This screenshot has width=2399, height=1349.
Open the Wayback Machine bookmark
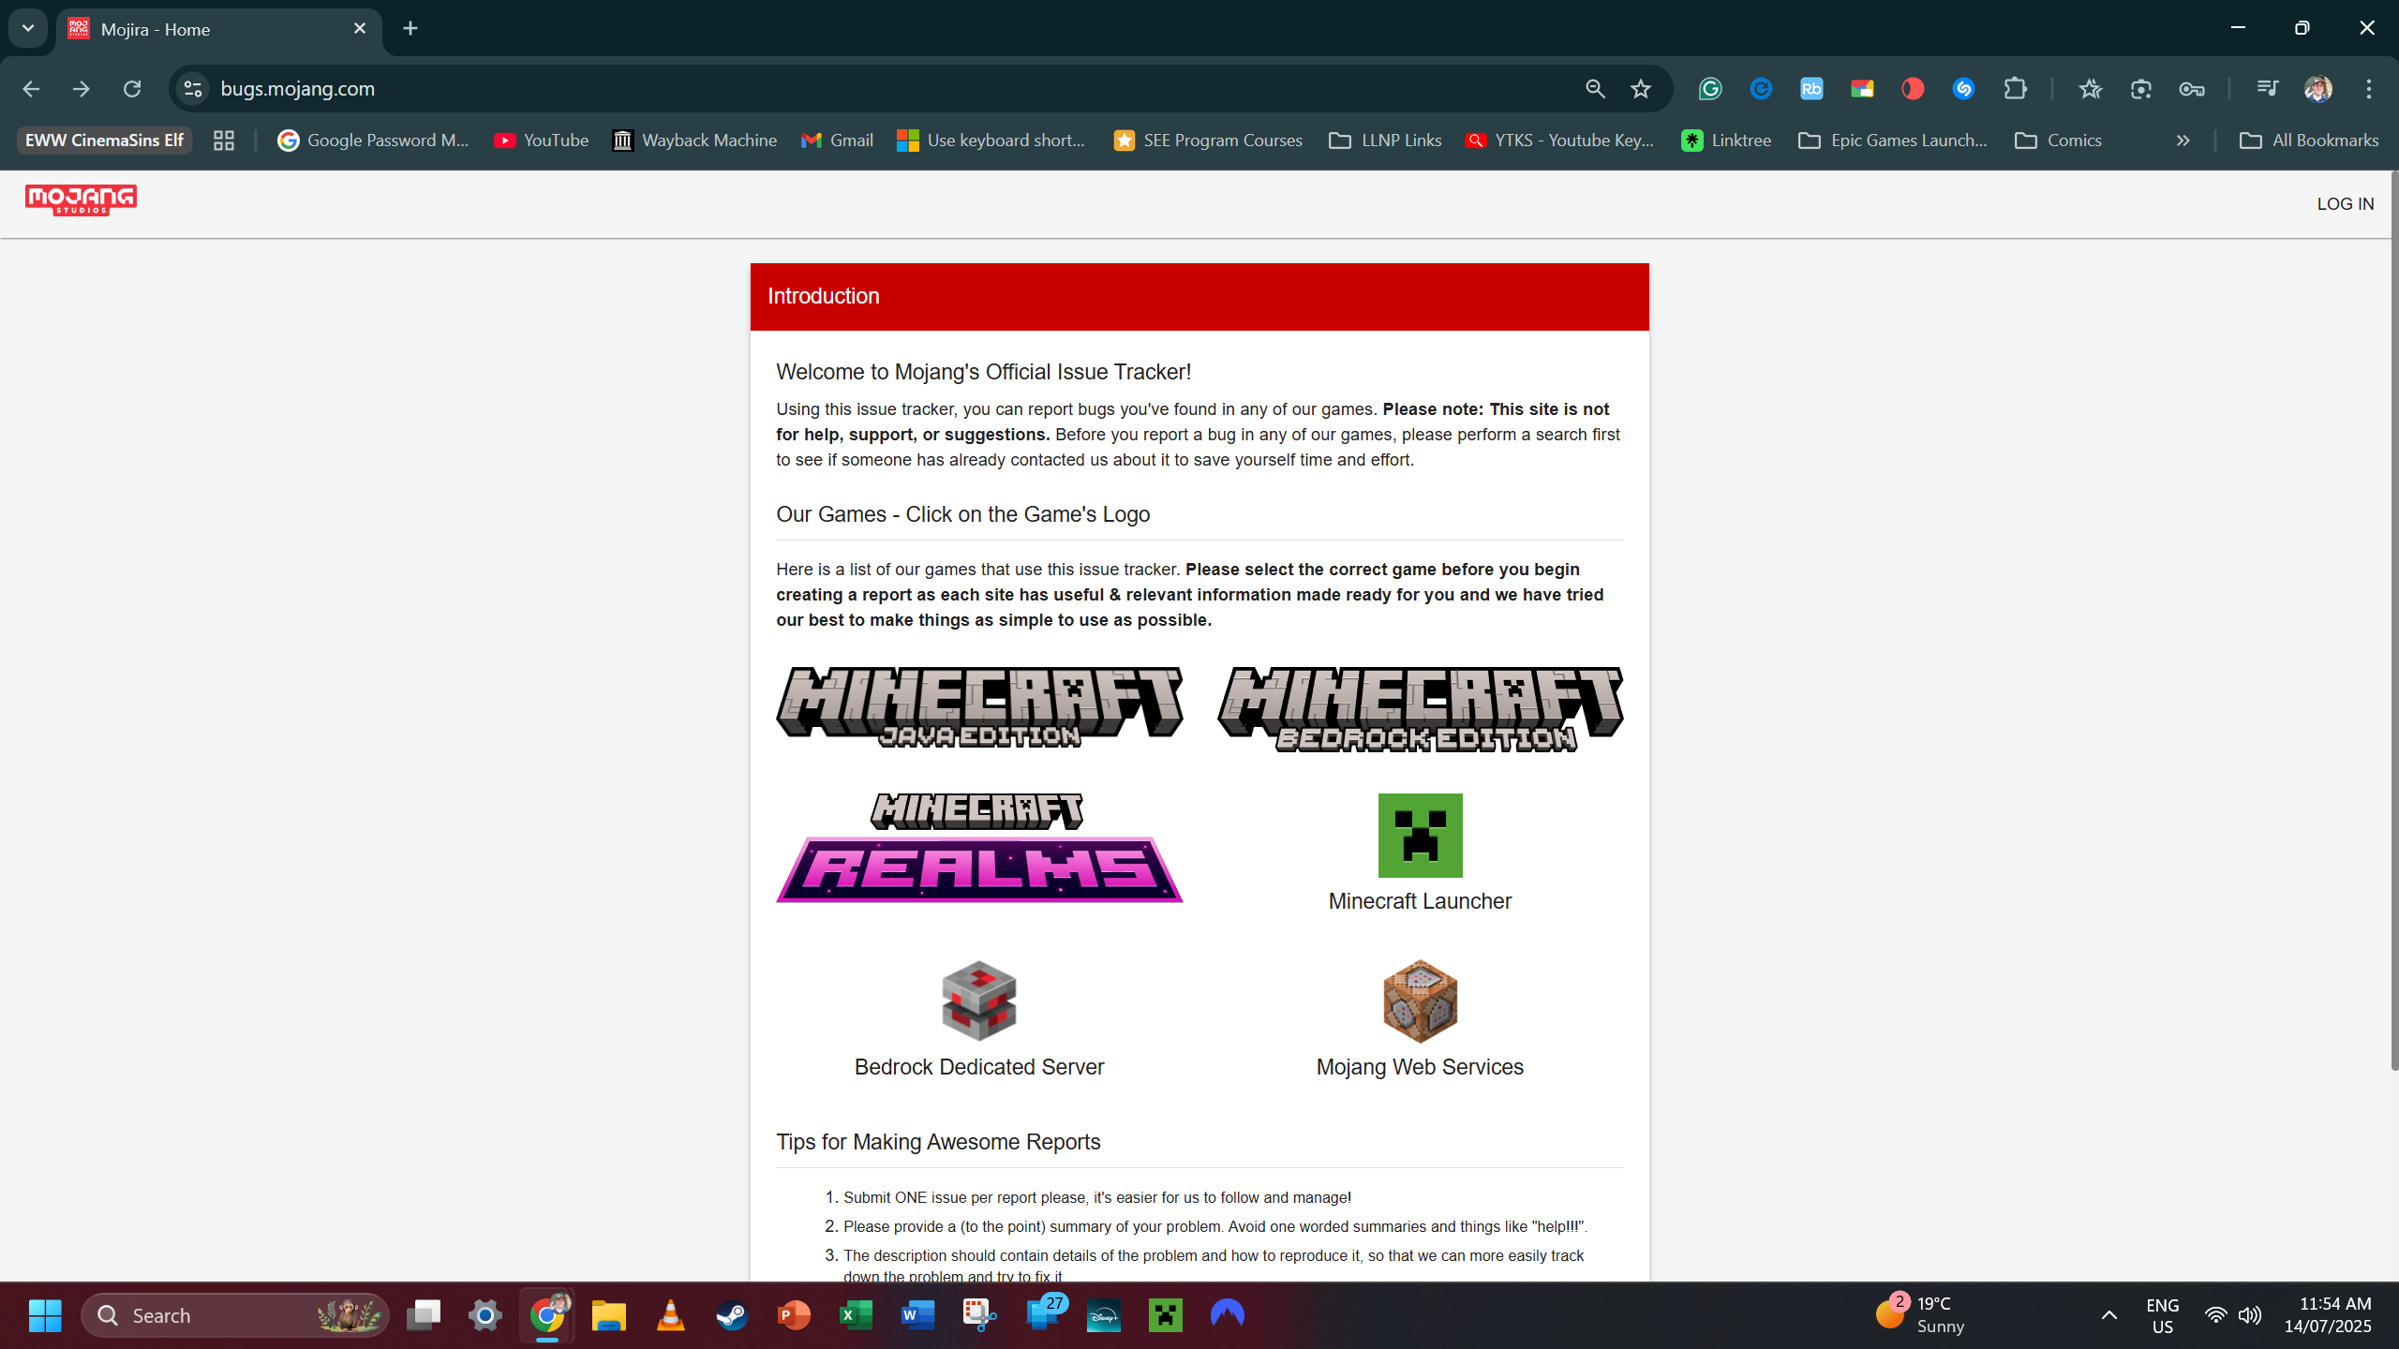(x=694, y=141)
